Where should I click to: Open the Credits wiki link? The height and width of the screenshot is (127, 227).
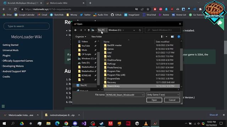click(x=6, y=77)
